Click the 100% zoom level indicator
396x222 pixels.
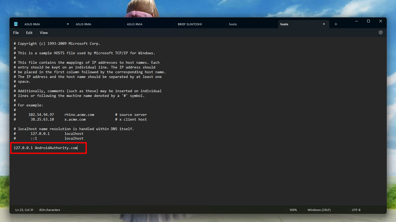point(293,210)
